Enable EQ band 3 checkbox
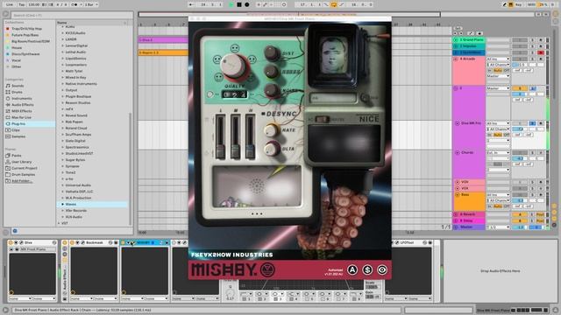 pos(276,299)
